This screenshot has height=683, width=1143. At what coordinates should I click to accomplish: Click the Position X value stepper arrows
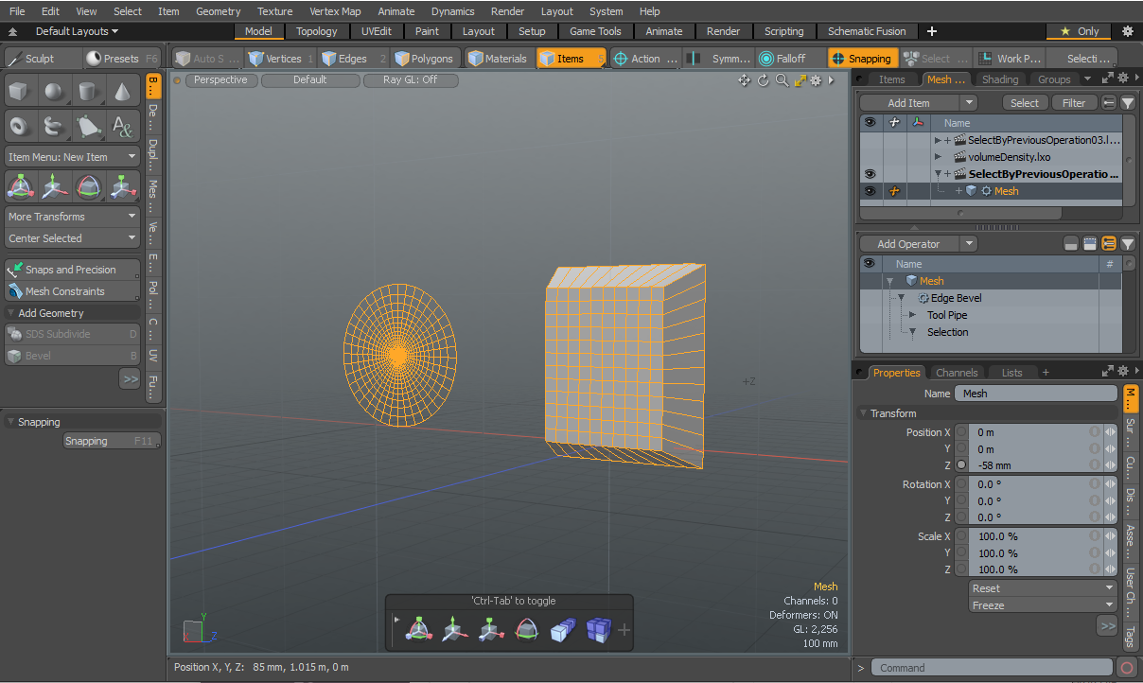click(1110, 432)
